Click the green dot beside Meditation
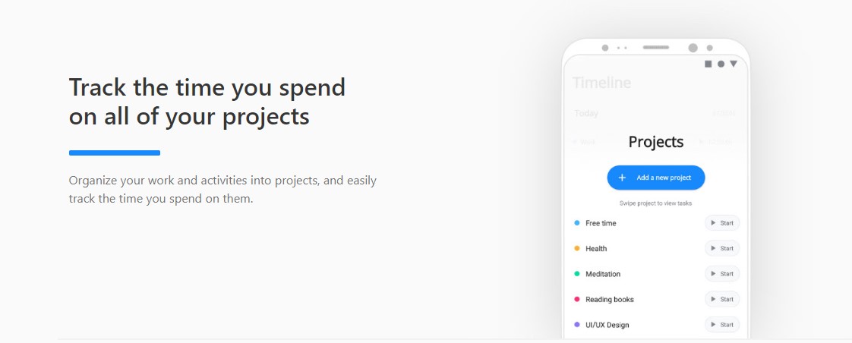The image size is (852, 343). point(577,274)
